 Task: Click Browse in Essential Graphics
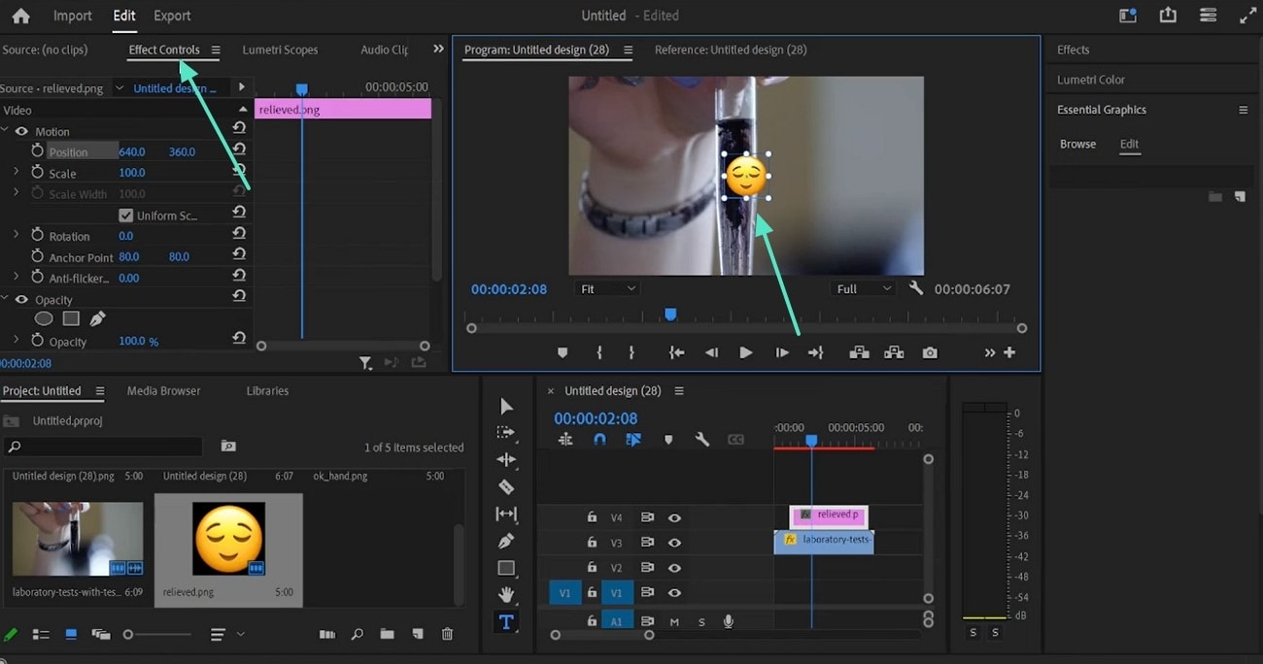click(1077, 143)
